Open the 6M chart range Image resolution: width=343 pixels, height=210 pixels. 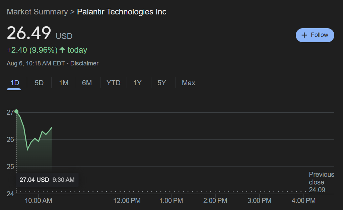pos(87,83)
